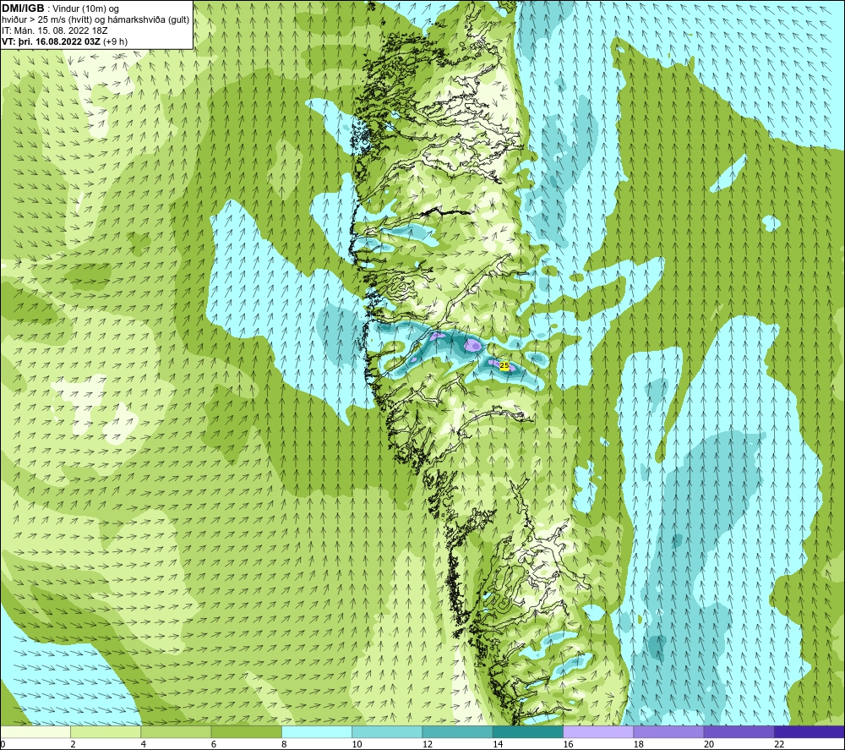Click the legend scale label '2'
845x750 pixels.
pyautogui.click(x=73, y=744)
